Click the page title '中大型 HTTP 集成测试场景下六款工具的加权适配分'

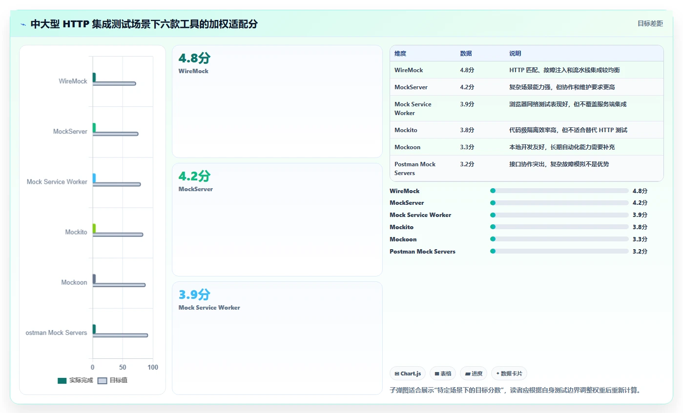144,24
